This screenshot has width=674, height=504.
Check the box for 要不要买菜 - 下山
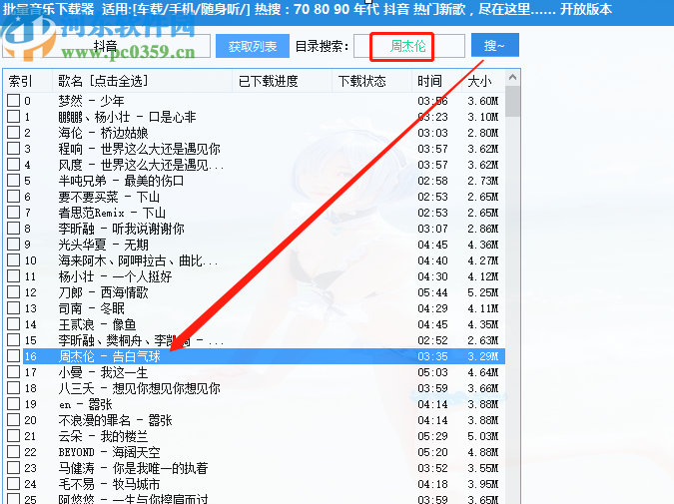pos(13,197)
